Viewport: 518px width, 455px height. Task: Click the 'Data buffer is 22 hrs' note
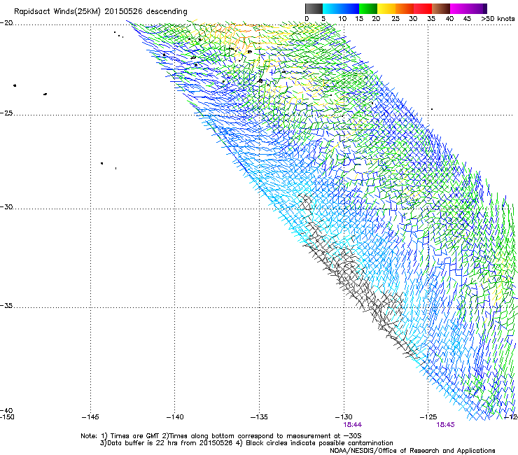(x=246, y=443)
